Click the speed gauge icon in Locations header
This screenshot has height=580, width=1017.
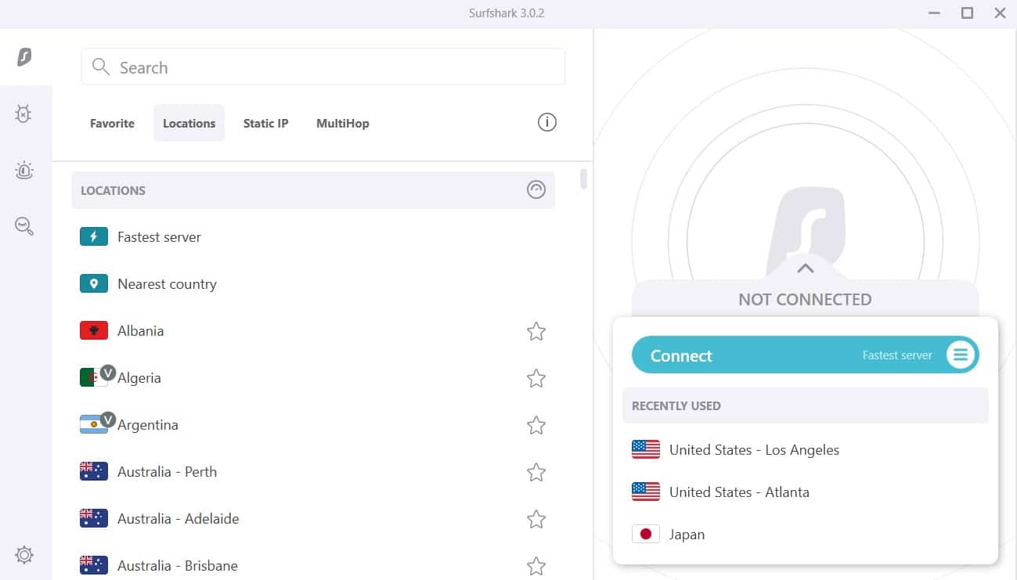536,189
